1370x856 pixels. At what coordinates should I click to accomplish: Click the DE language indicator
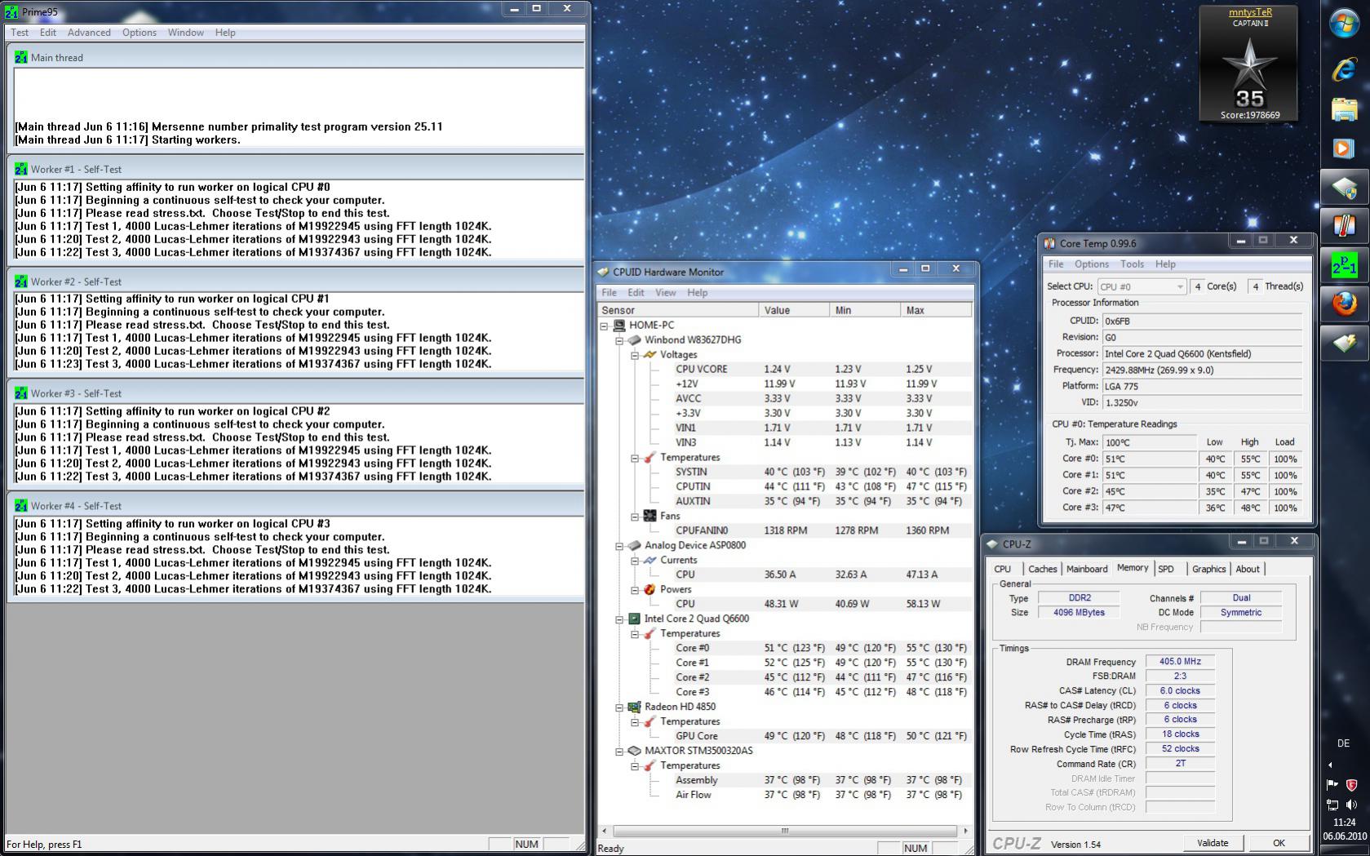[1344, 743]
